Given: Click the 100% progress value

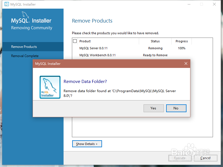Looking at the screenshot, I should pos(182,48).
